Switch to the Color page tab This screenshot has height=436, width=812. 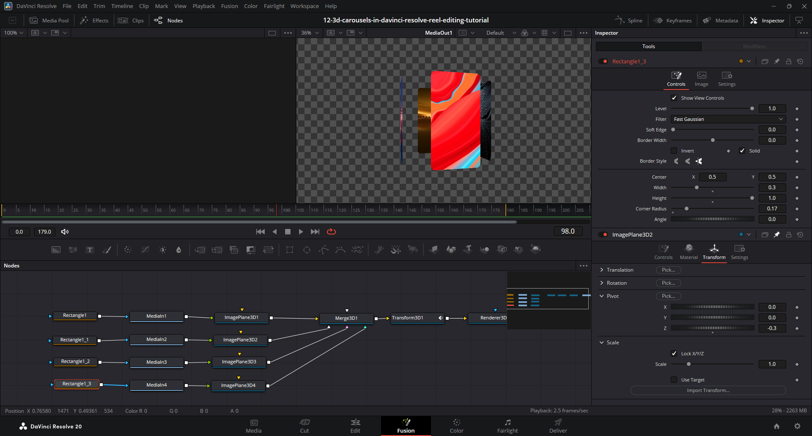coord(456,425)
